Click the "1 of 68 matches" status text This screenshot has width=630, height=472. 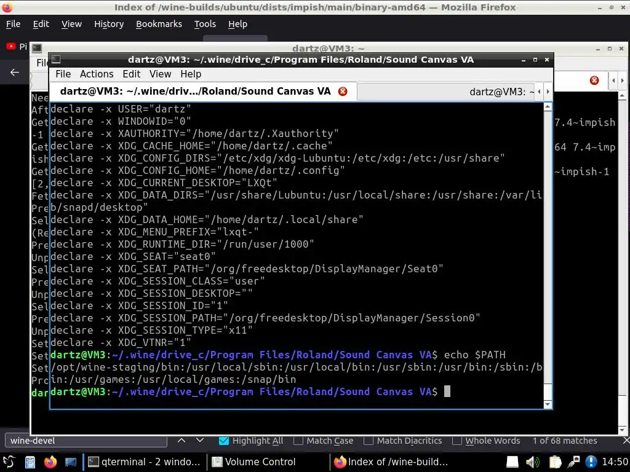[565, 441]
